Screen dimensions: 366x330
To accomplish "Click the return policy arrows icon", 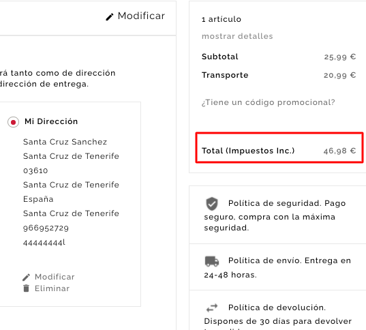I will point(212,307).
